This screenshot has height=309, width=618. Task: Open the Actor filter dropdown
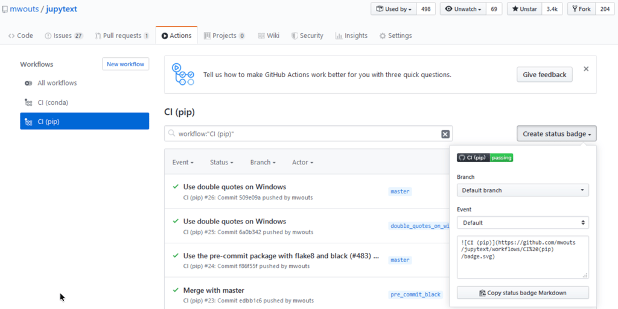[x=303, y=163]
